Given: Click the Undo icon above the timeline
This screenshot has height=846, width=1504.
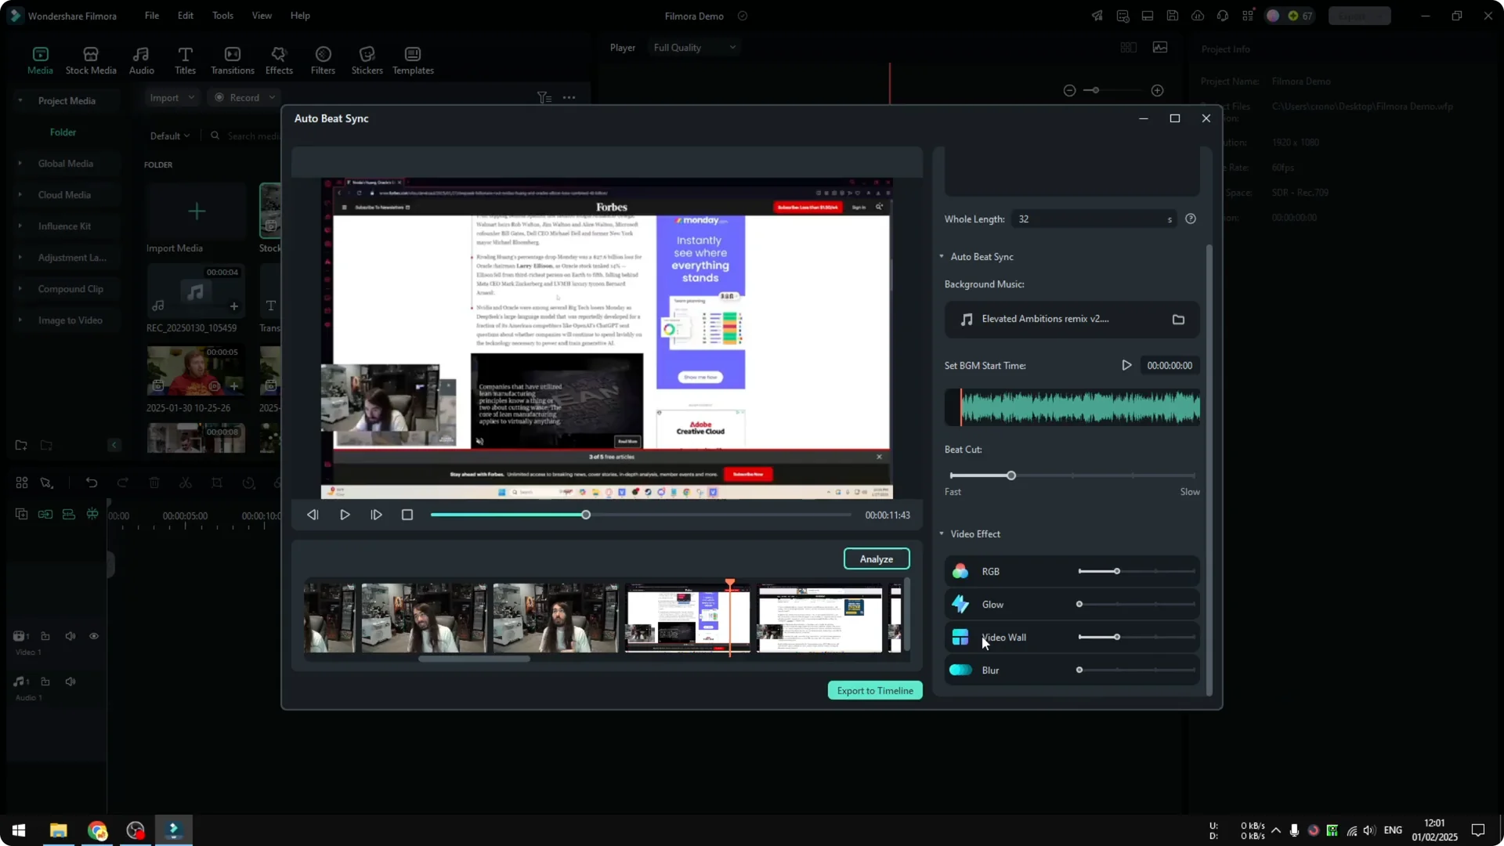Looking at the screenshot, I should [92, 483].
